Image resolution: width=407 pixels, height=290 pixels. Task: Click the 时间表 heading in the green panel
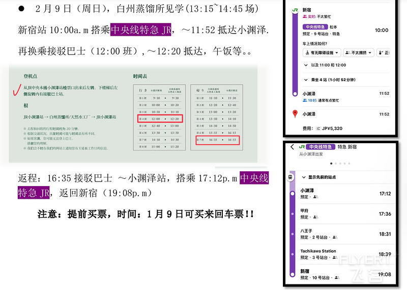[140, 76]
